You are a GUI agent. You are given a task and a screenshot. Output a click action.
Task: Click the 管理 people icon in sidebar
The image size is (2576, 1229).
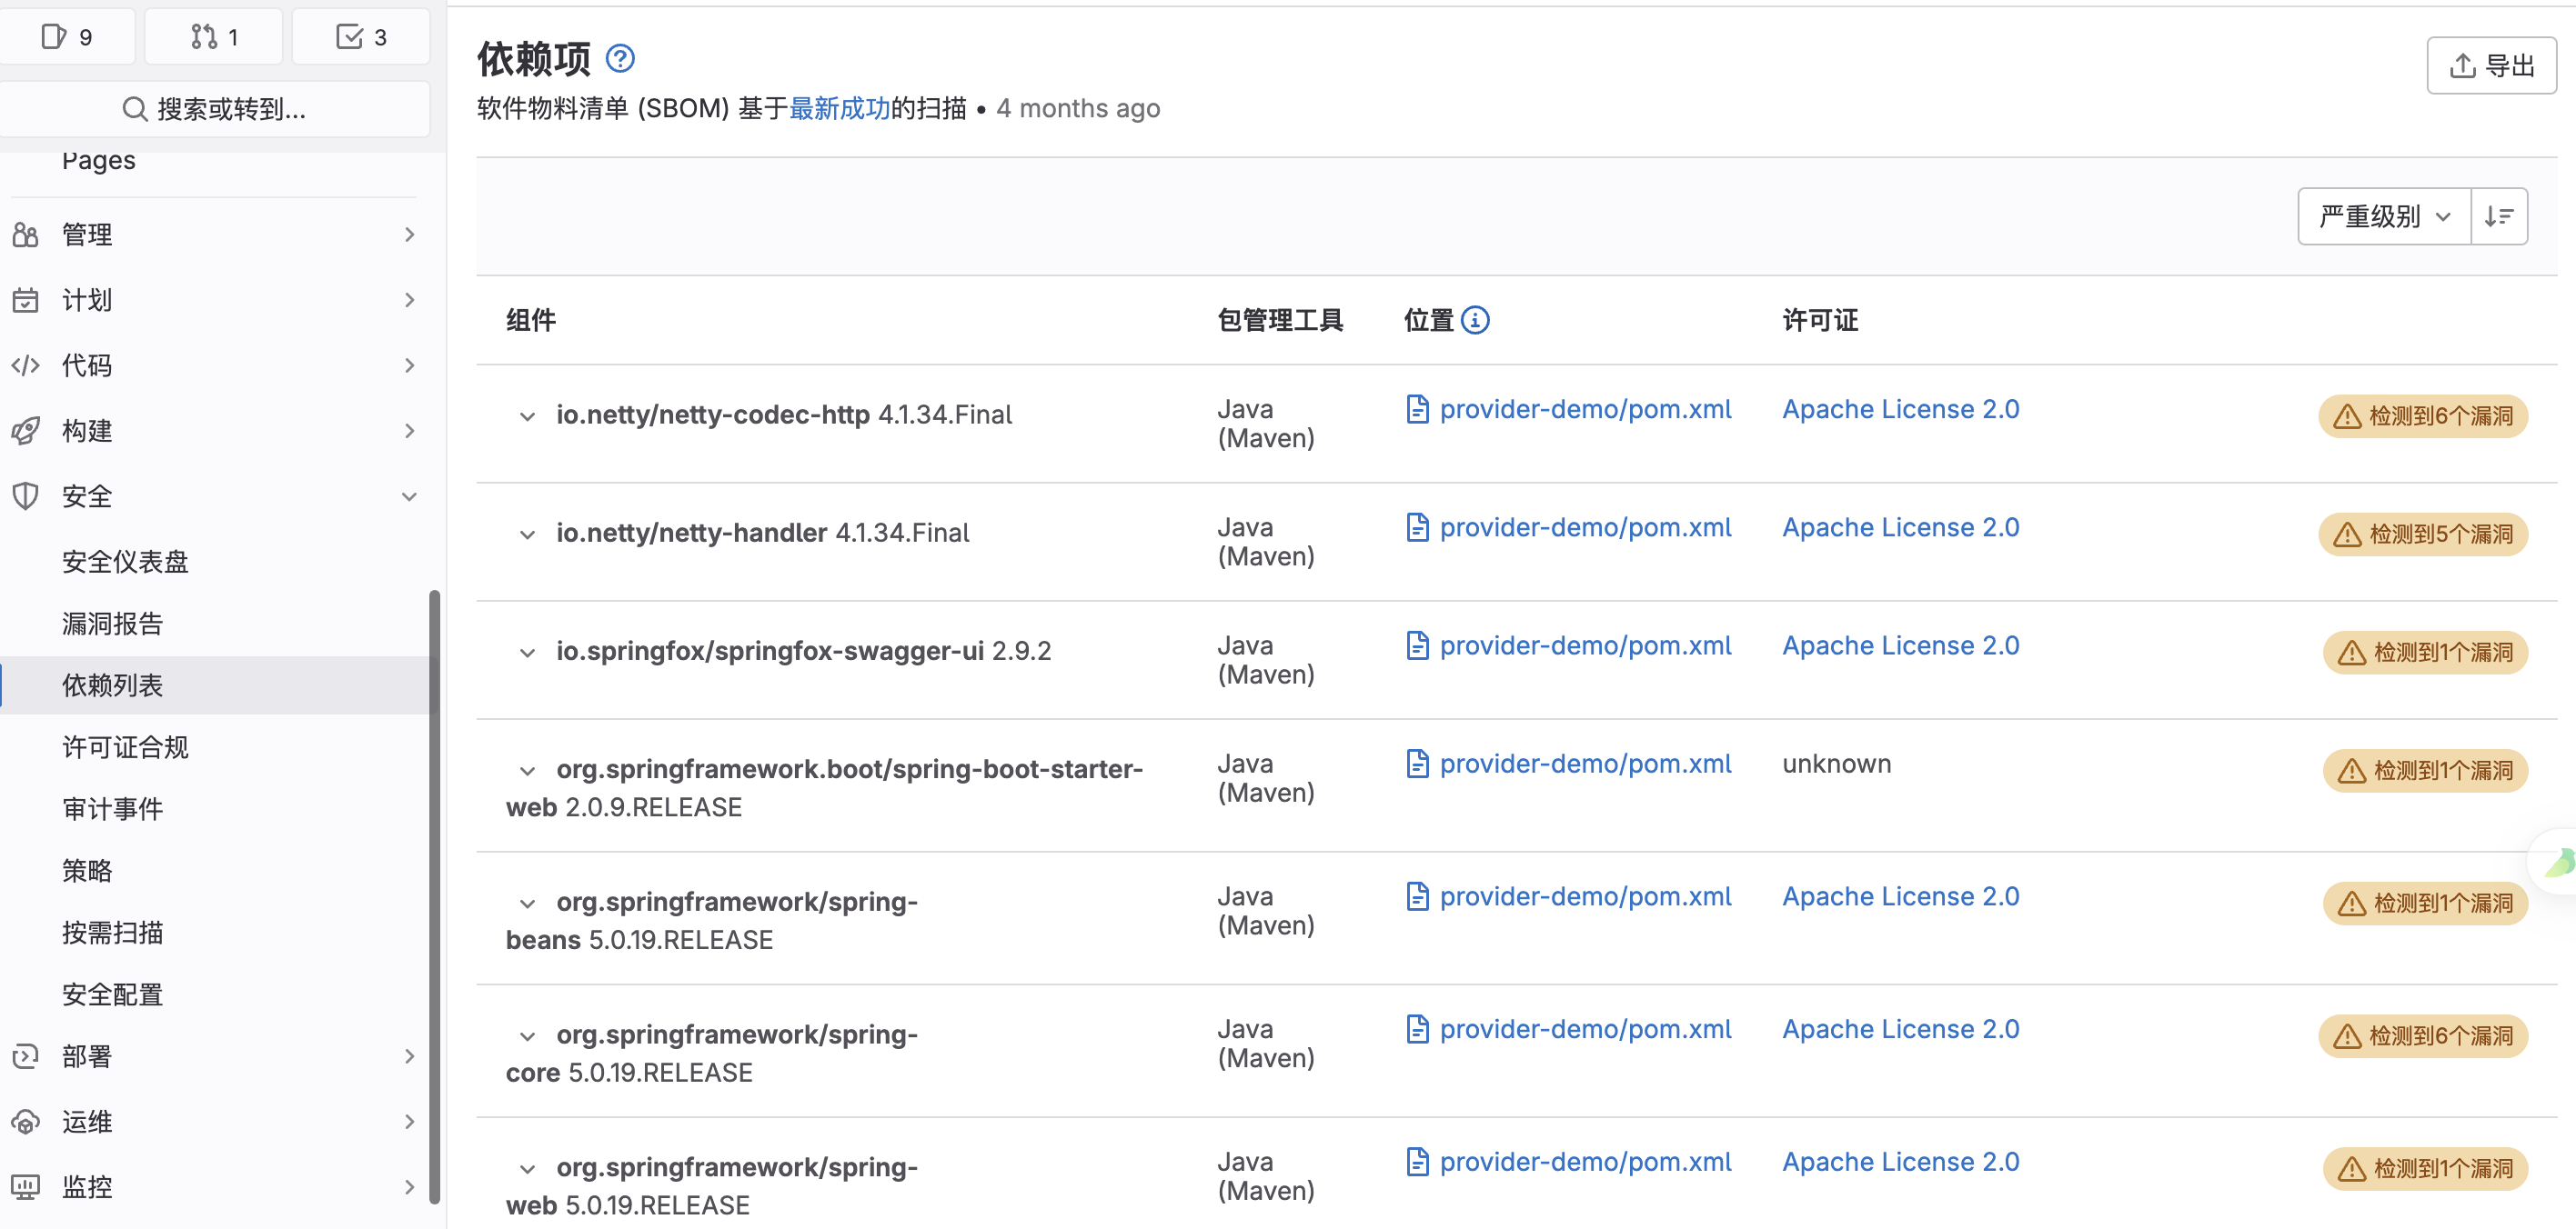[25, 234]
